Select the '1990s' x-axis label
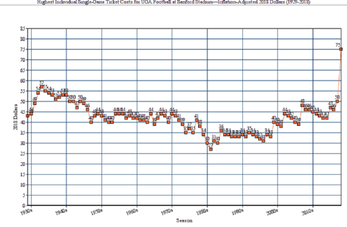 click(238, 212)
